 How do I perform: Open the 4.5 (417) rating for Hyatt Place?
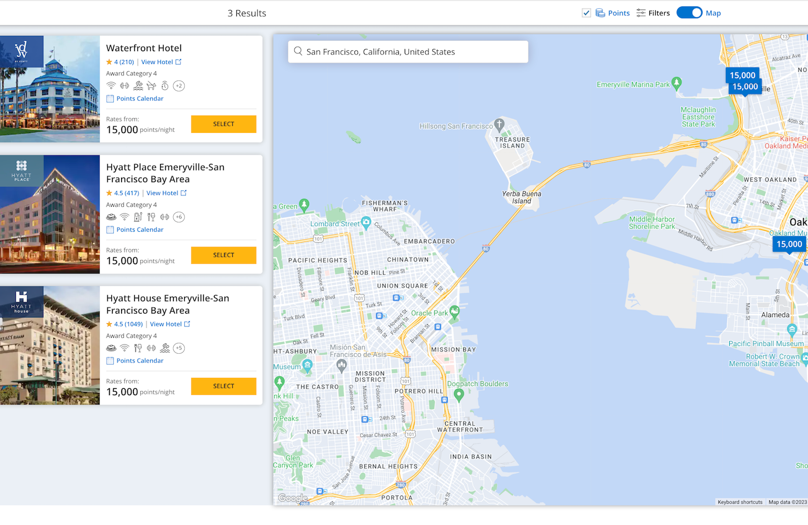click(x=123, y=193)
